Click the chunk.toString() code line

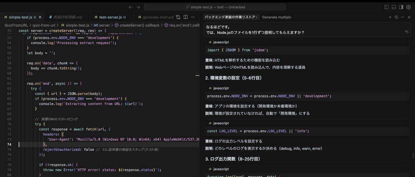56,68
